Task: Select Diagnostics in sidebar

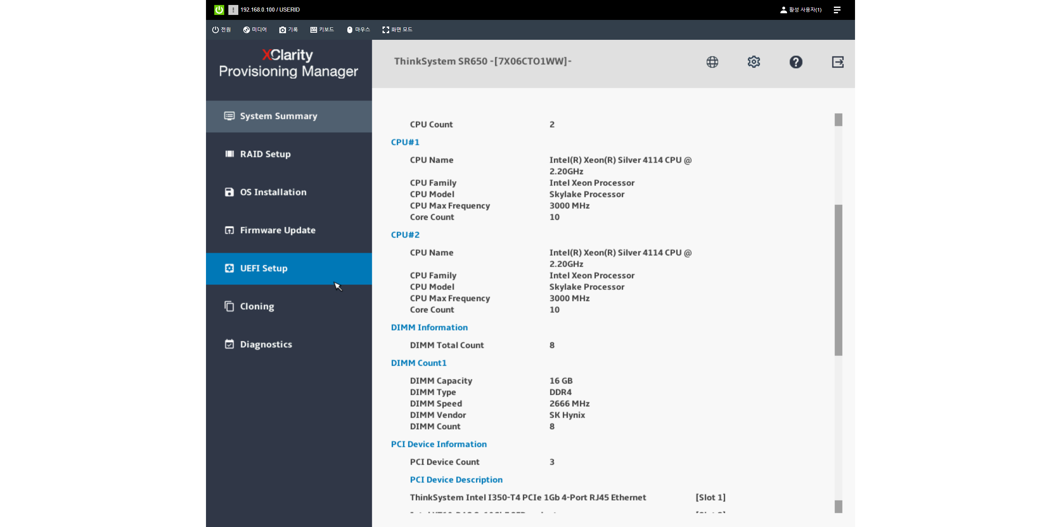Action: coord(266,344)
